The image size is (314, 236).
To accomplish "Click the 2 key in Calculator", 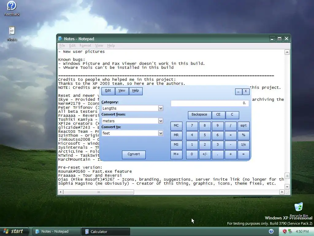I will [205, 145].
